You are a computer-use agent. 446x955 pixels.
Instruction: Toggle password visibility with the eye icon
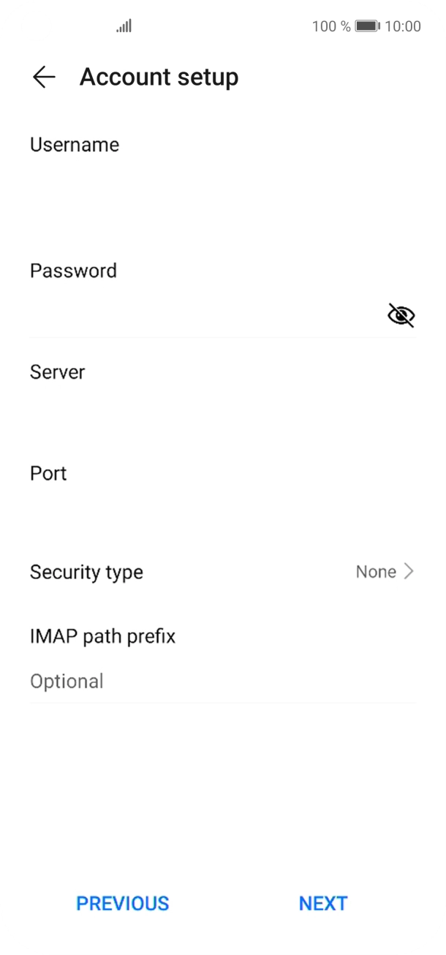point(401,316)
